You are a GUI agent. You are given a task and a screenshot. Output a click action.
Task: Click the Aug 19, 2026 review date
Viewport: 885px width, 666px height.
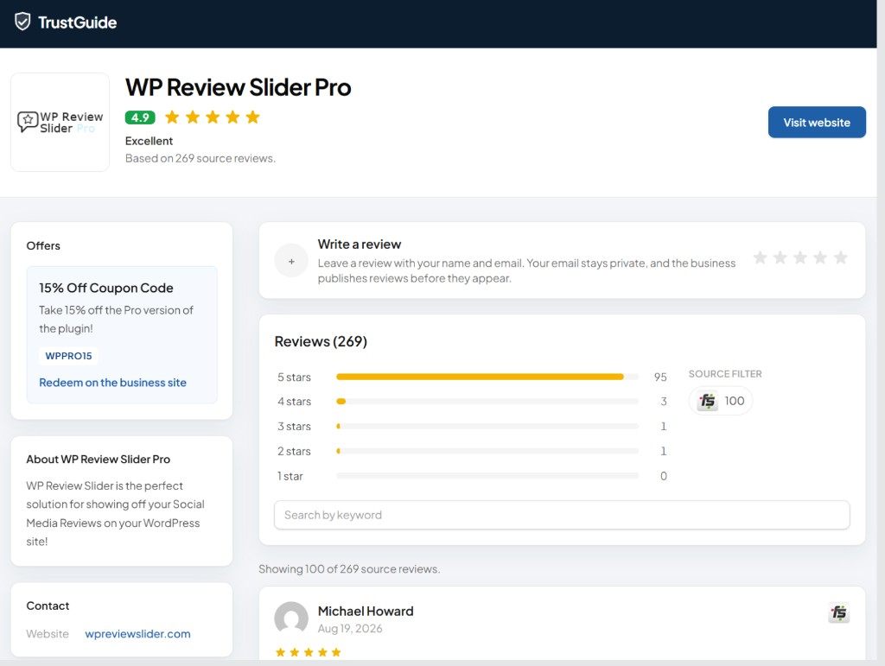(350, 628)
